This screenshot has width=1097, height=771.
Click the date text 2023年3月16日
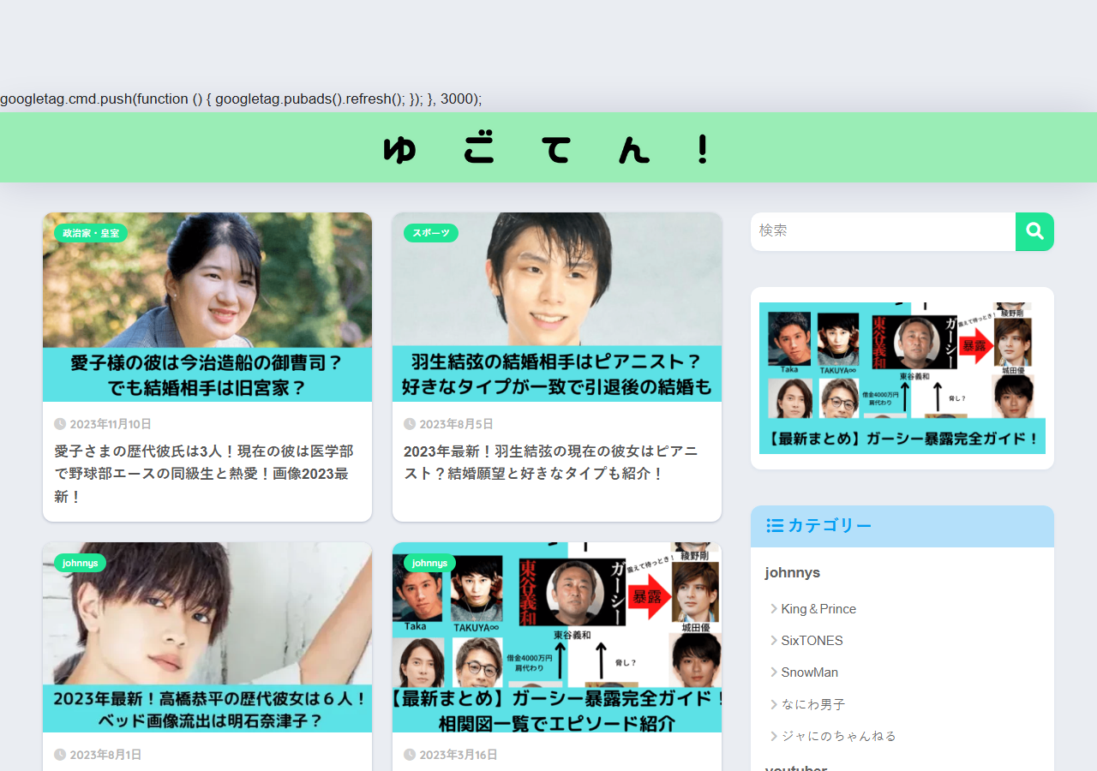tap(459, 755)
